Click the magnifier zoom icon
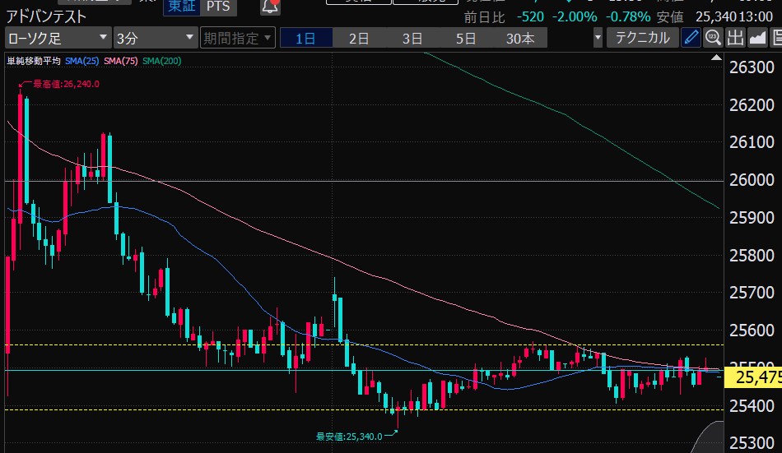The width and height of the screenshot is (782, 453). coord(713,38)
